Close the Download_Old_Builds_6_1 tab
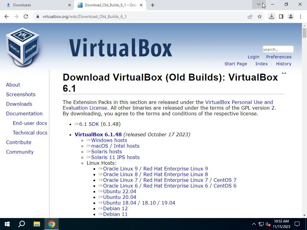This screenshot has height=230, width=307. (x=141, y=5)
